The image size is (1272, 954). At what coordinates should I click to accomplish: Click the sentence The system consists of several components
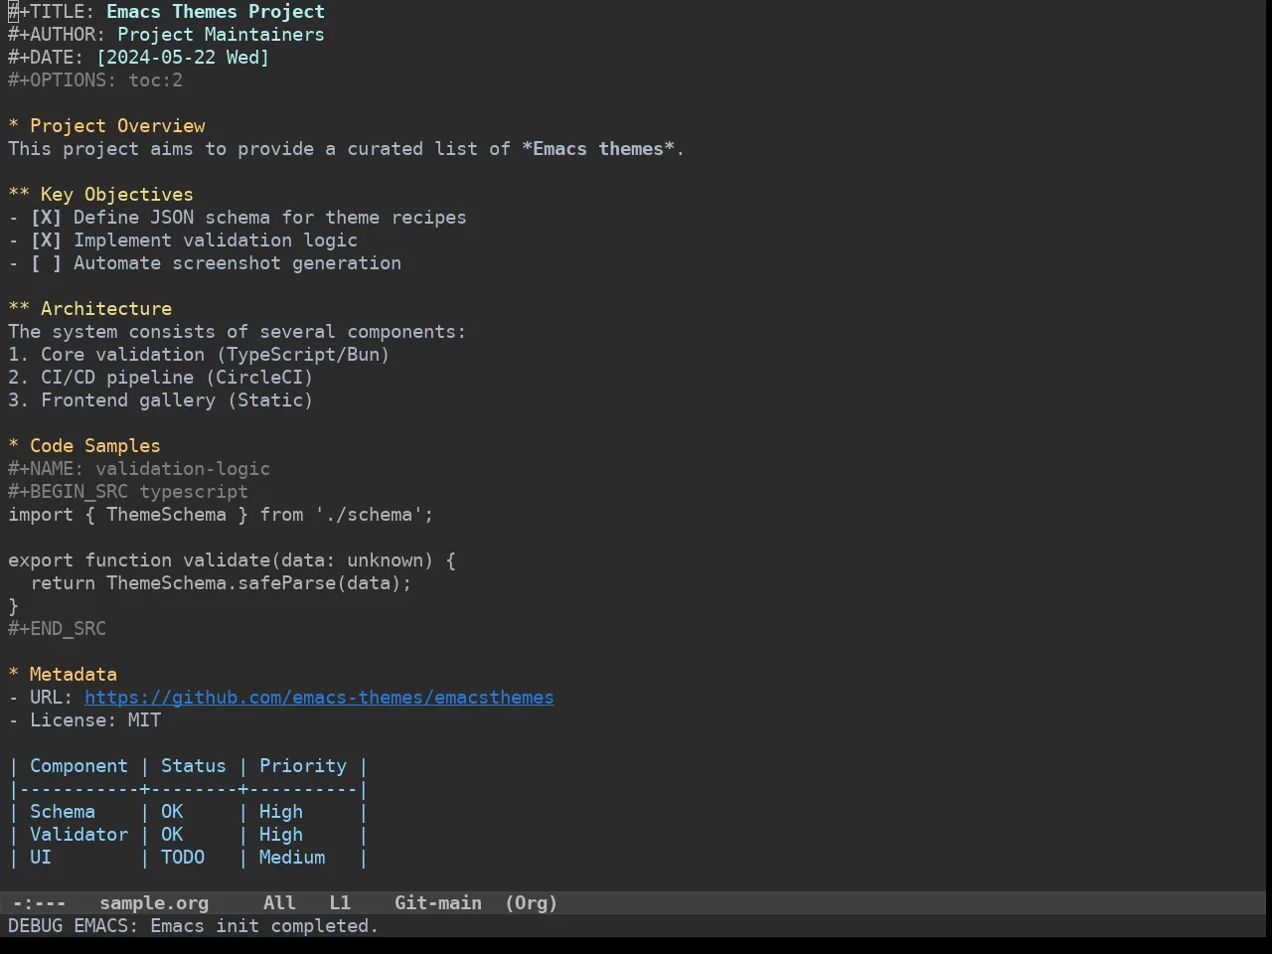pyautogui.click(x=237, y=332)
